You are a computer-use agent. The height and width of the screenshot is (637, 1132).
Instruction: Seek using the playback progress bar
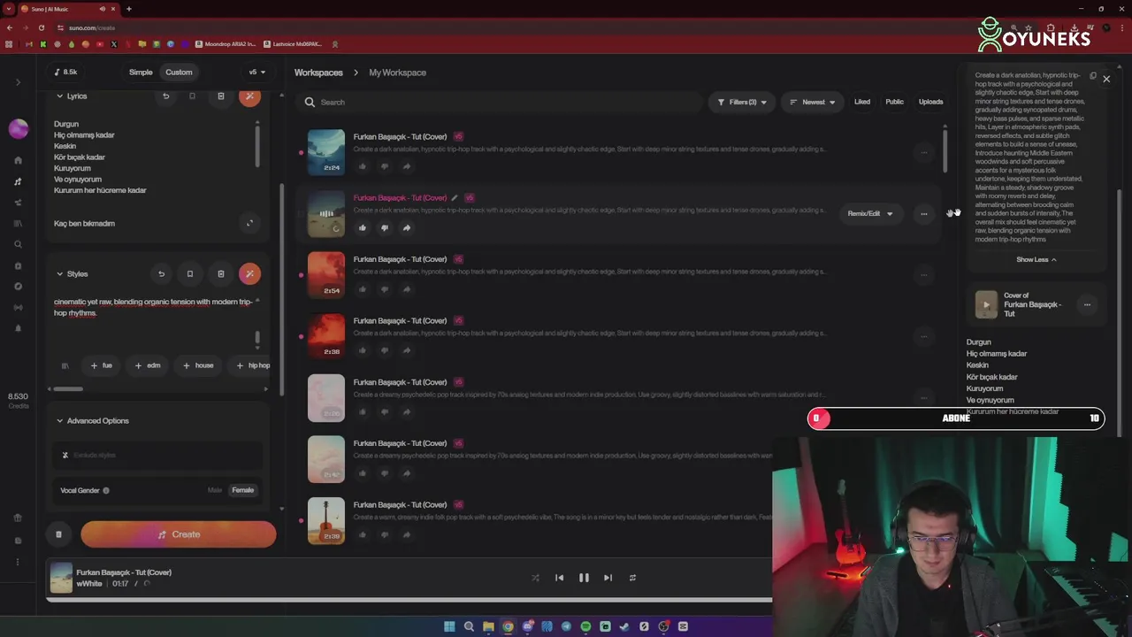click(x=409, y=600)
